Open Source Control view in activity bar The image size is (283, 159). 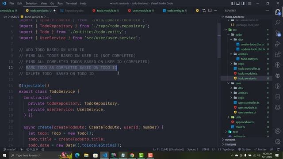click(278, 33)
